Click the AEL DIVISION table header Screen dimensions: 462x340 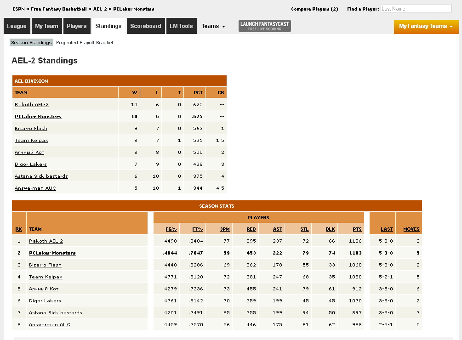(x=120, y=81)
